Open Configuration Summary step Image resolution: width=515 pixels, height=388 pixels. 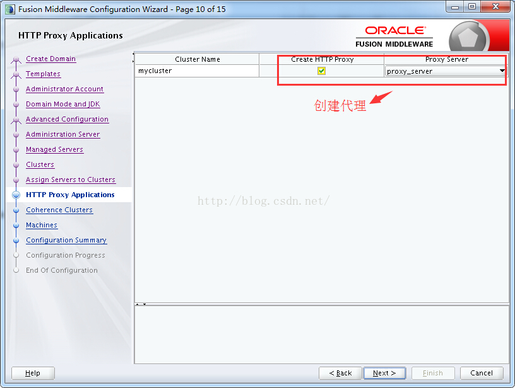pyautogui.click(x=66, y=240)
